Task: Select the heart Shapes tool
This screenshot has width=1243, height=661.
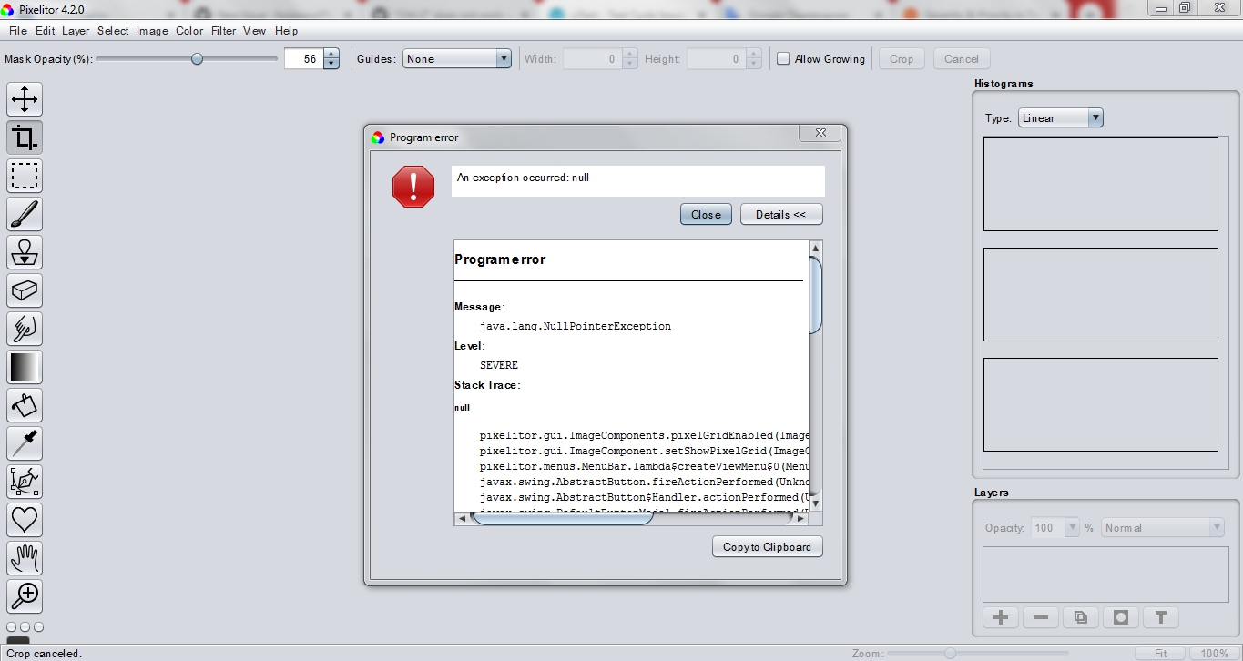Action: pos(25,520)
